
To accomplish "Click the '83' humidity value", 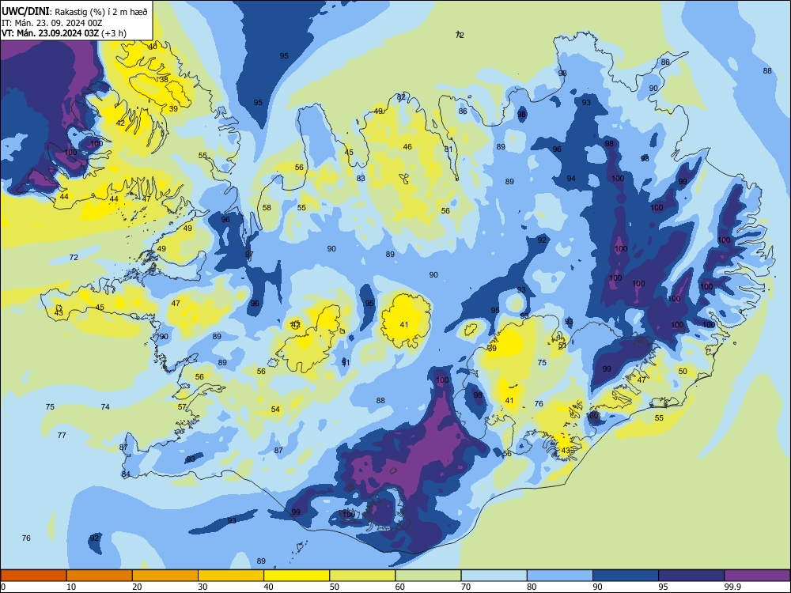I will click(x=361, y=179).
